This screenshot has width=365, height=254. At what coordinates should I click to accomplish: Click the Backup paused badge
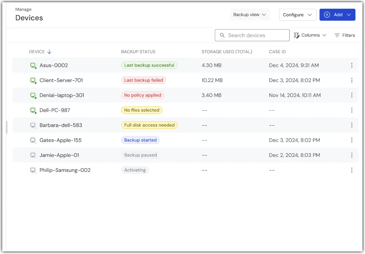click(140, 155)
